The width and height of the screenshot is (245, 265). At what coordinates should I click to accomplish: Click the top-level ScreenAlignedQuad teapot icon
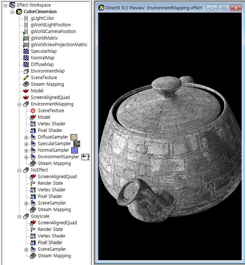coord(26,97)
